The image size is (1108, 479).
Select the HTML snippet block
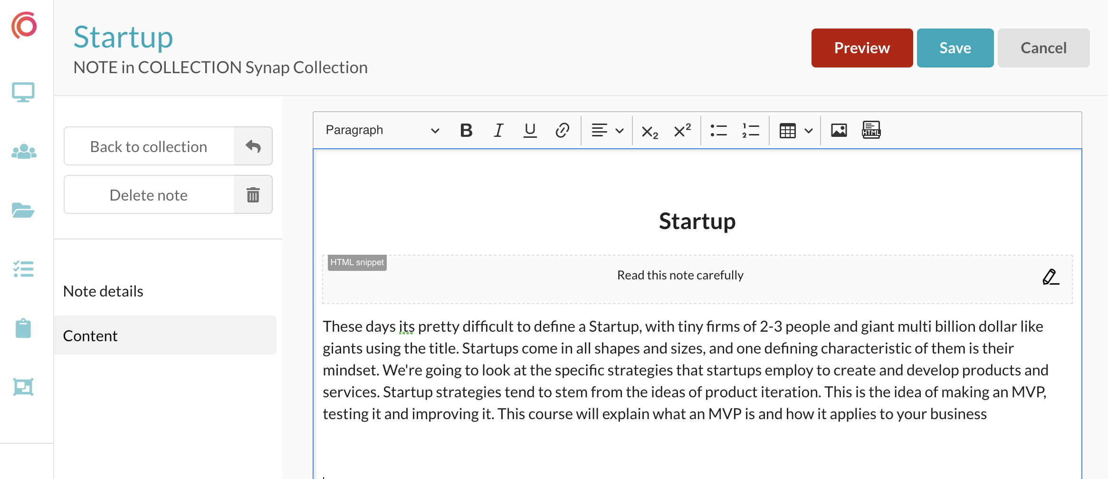pyautogui.click(x=697, y=279)
